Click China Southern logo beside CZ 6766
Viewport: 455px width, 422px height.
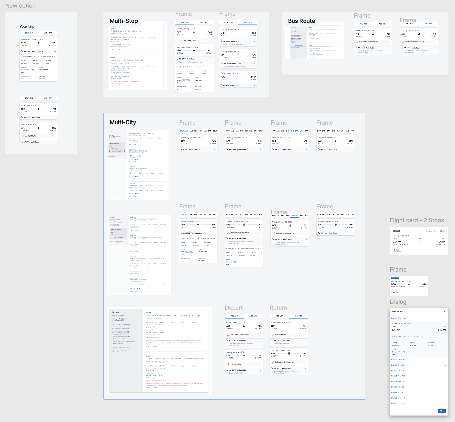click(178, 59)
